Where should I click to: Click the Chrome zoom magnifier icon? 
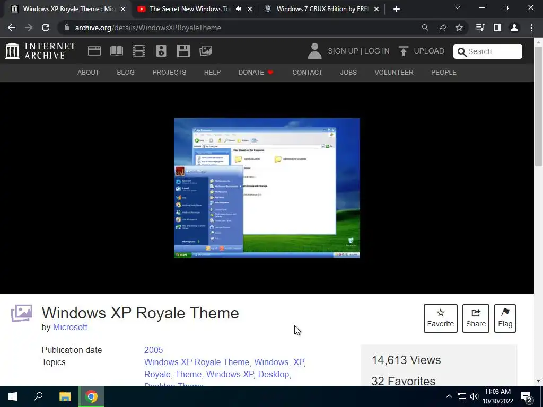(x=425, y=28)
